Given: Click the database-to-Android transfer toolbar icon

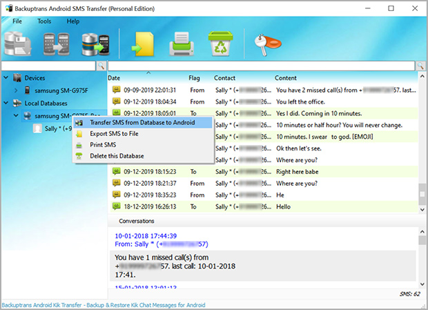Looking at the screenshot, I should click(95, 44).
